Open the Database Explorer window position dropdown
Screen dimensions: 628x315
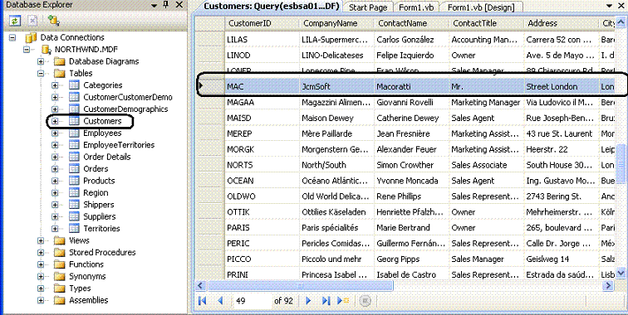(155, 6)
